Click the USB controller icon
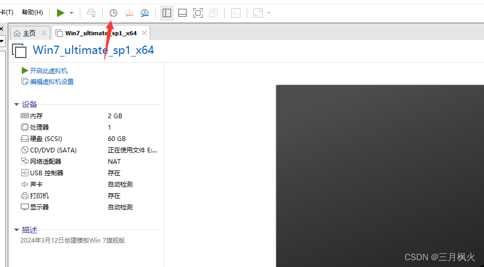 (x=25, y=173)
